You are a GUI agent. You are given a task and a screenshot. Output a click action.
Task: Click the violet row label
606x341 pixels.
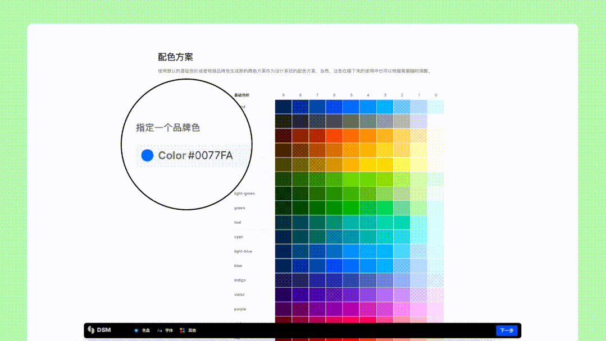[239, 294]
